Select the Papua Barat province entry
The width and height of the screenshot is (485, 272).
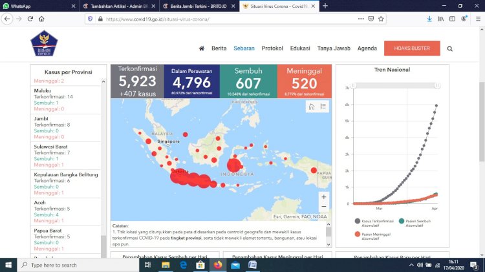click(66, 240)
